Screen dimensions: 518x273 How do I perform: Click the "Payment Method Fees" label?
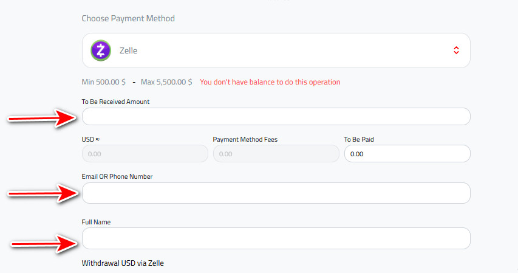245,139
